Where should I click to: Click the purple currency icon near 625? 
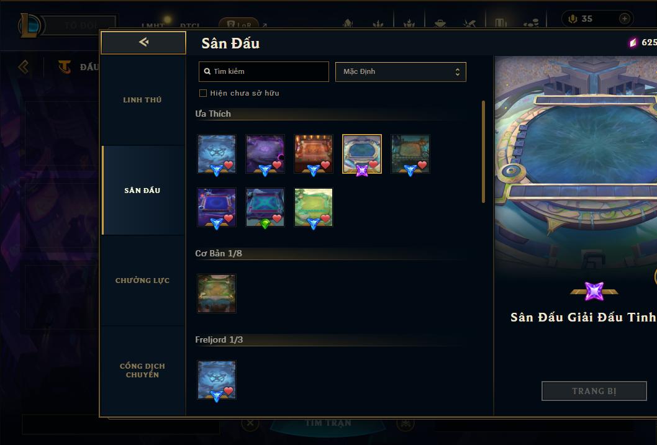point(633,42)
